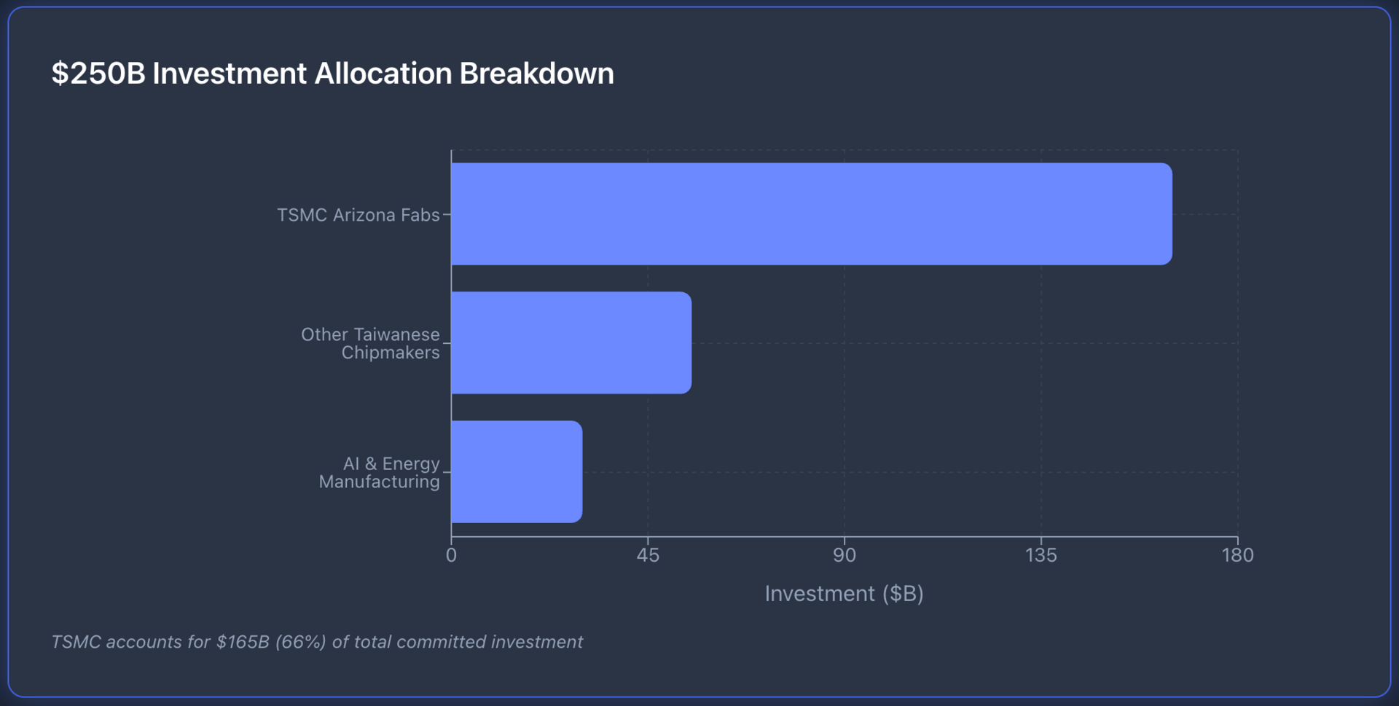Click the 135 tick label
This screenshot has height=706, width=1399.
pyautogui.click(x=1041, y=556)
